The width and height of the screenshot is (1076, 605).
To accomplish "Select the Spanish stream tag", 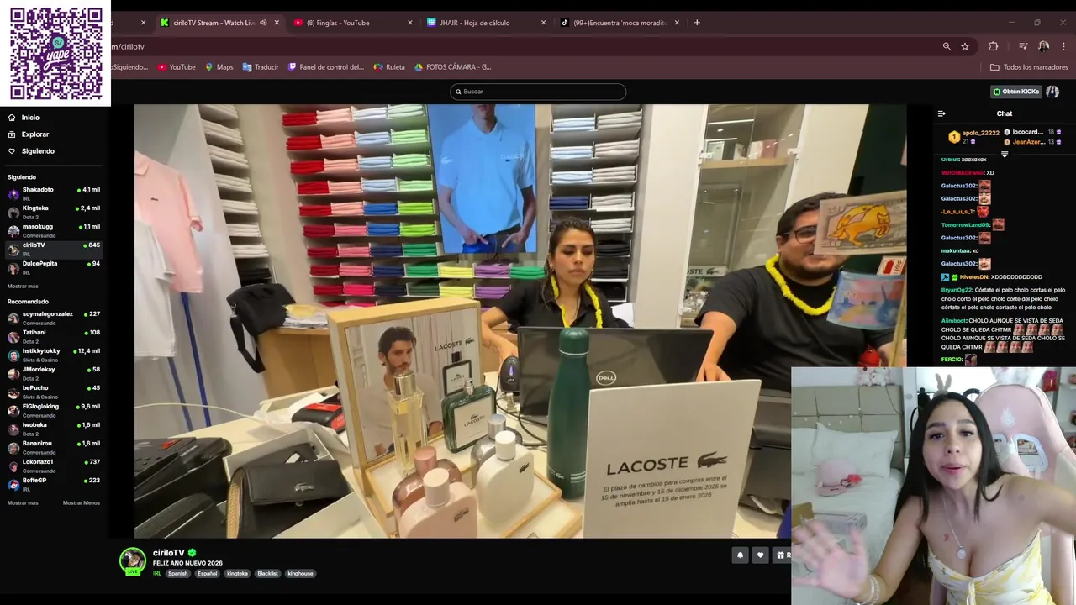I will click(178, 574).
